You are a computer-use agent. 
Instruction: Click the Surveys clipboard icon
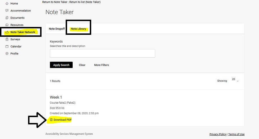coord(7,39)
